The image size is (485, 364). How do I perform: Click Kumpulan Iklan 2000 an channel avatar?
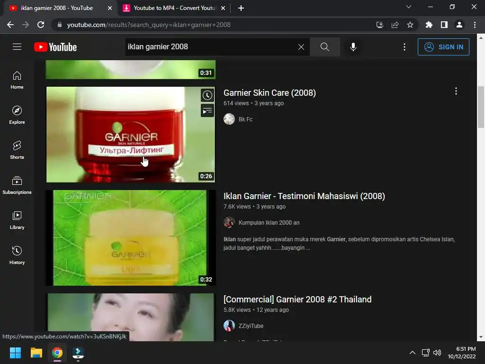[x=229, y=223]
